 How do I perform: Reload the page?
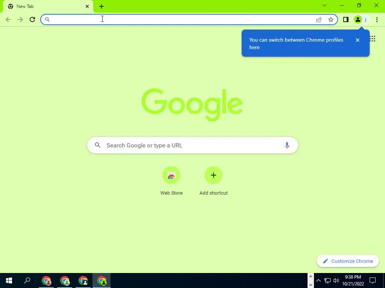(x=32, y=19)
